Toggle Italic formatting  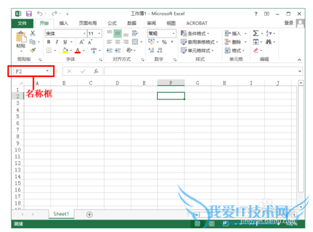tap(57, 42)
